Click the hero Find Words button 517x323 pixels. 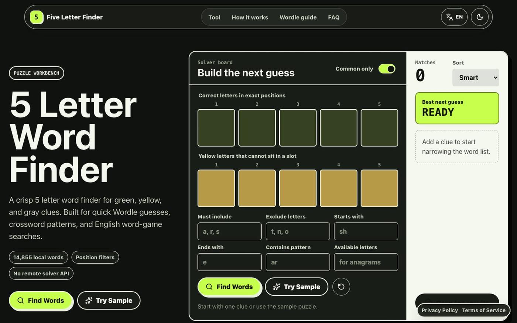pyautogui.click(x=41, y=300)
